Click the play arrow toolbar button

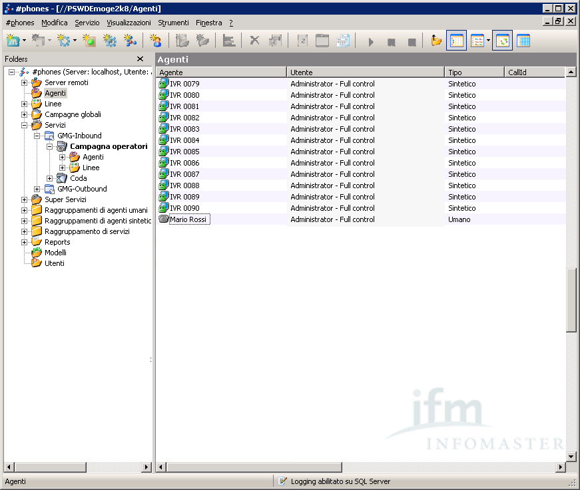(371, 41)
